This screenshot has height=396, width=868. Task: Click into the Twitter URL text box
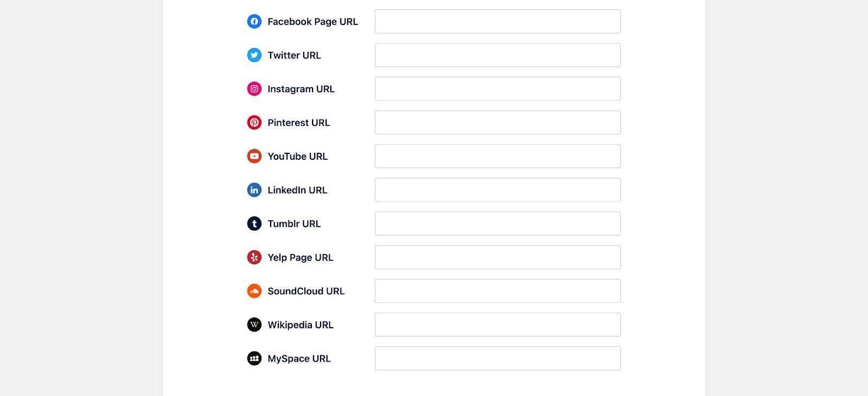pos(497,55)
